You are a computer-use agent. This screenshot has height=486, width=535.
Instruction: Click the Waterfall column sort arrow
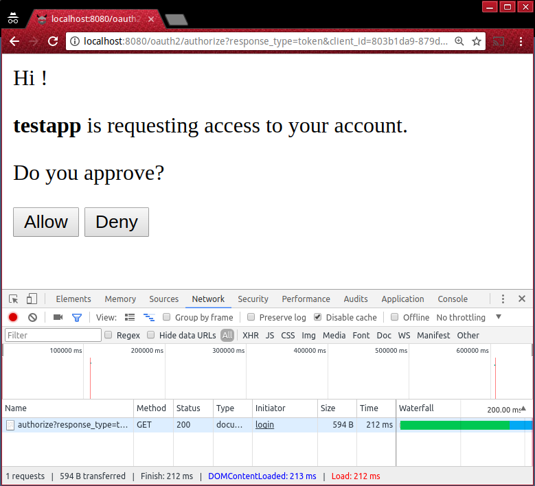(x=523, y=408)
